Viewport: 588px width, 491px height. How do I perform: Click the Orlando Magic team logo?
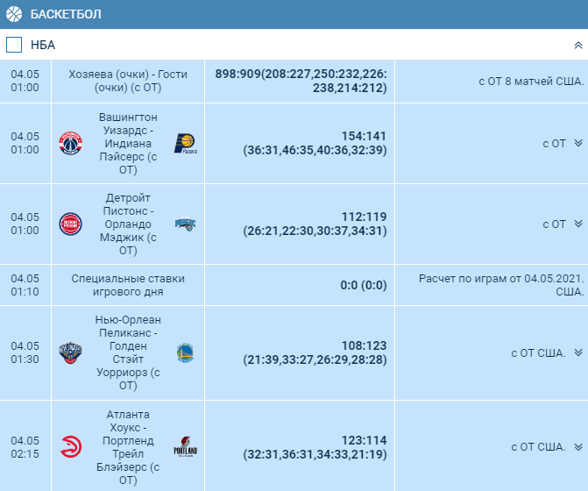click(x=186, y=224)
